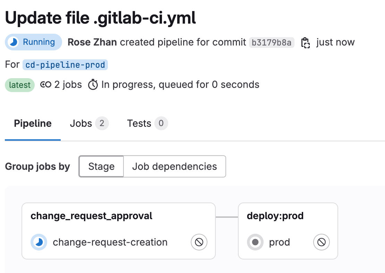
Task: Select Stage in the Group jobs by toggle
Action: 101,166
